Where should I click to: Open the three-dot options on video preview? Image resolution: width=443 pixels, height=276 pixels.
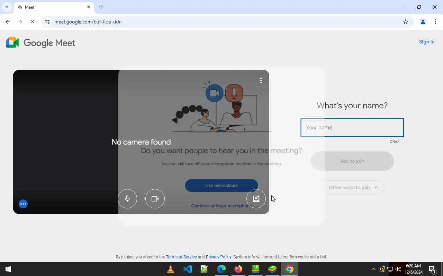click(x=261, y=80)
